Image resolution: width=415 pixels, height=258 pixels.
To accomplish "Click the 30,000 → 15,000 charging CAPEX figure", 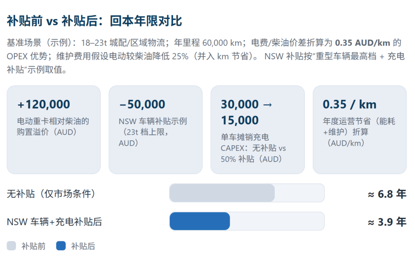I will [x=246, y=112].
